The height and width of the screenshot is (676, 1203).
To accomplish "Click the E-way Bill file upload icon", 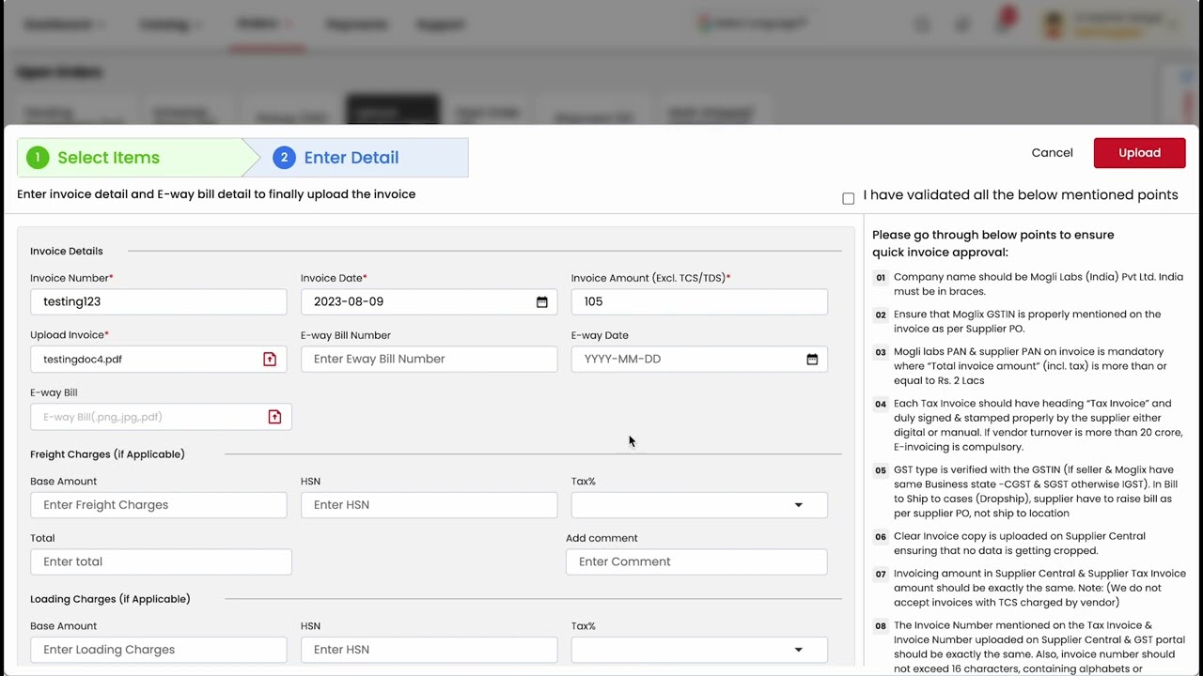I will click(274, 417).
